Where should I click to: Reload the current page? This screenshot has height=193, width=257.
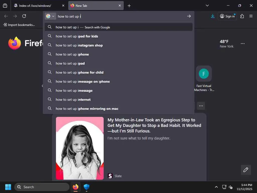[x=24, y=16]
